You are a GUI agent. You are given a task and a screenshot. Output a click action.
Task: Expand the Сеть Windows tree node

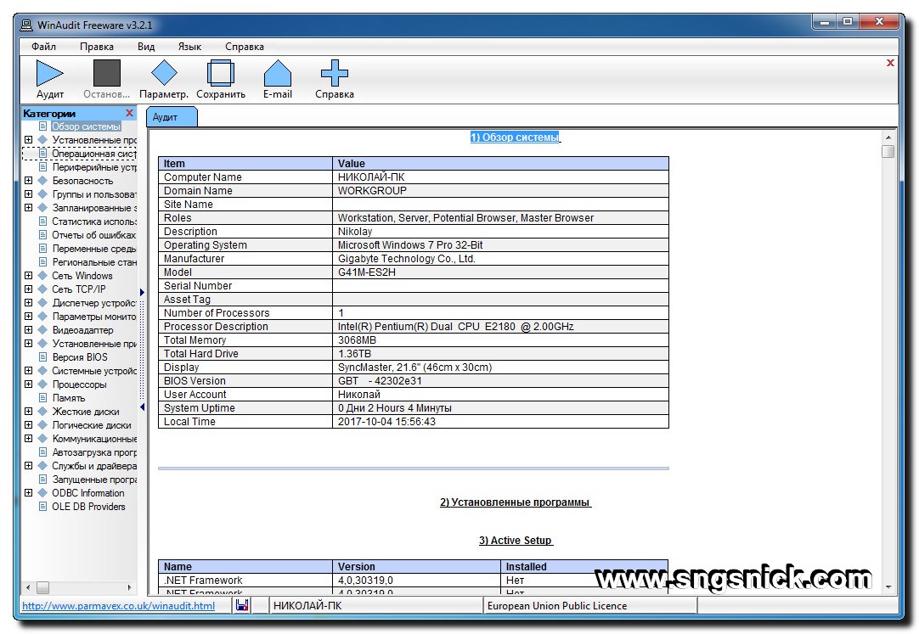pos(28,275)
